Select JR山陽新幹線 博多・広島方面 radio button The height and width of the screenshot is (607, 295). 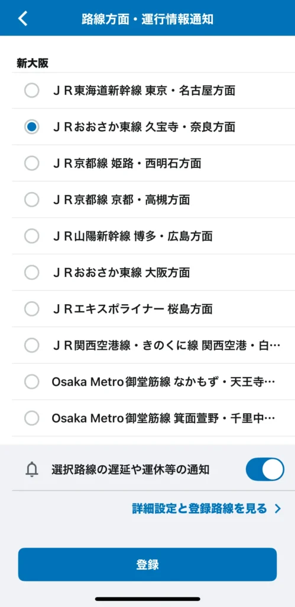coord(32,236)
